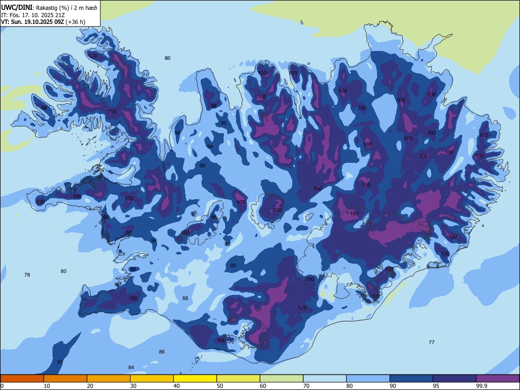Image resolution: width=520 pixels, height=390 pixels.
Task: Select the 20–30 amber legend swatch
Action: tap(109, 379)
